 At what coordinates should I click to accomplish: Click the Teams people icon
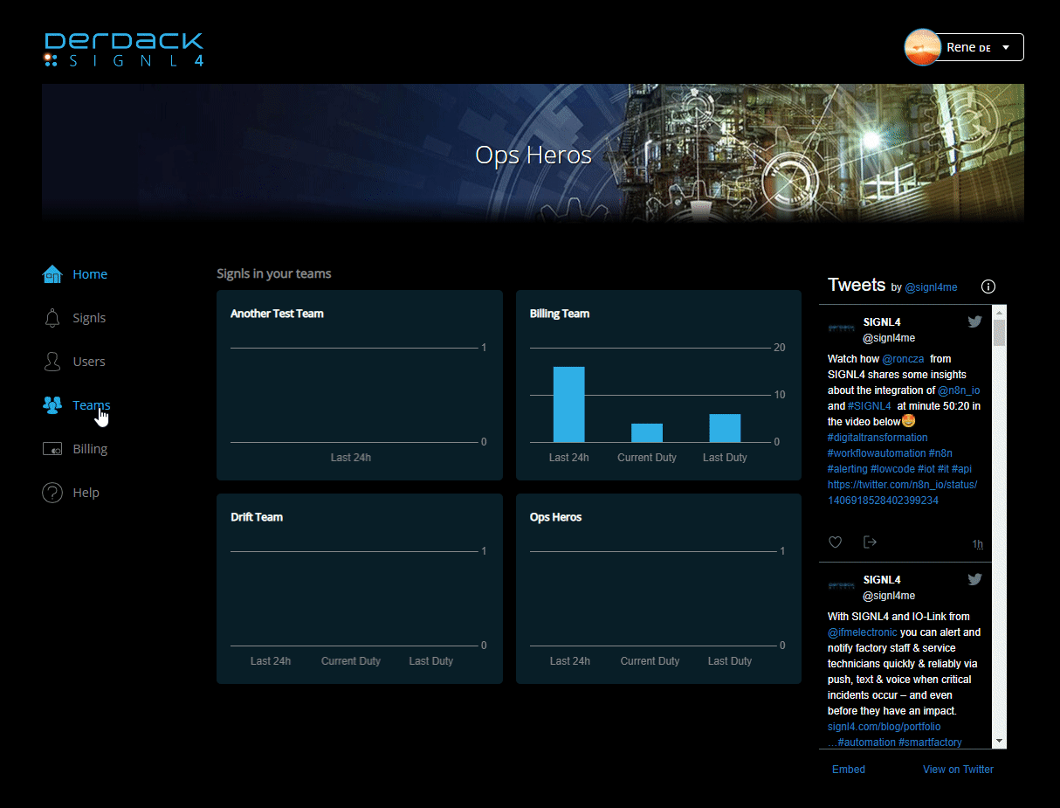pyautogui.click(x=52, y=405)
